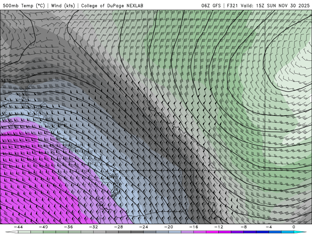Click the -20 value on temperature scale
312x234 pixels.
coord(168,227)
